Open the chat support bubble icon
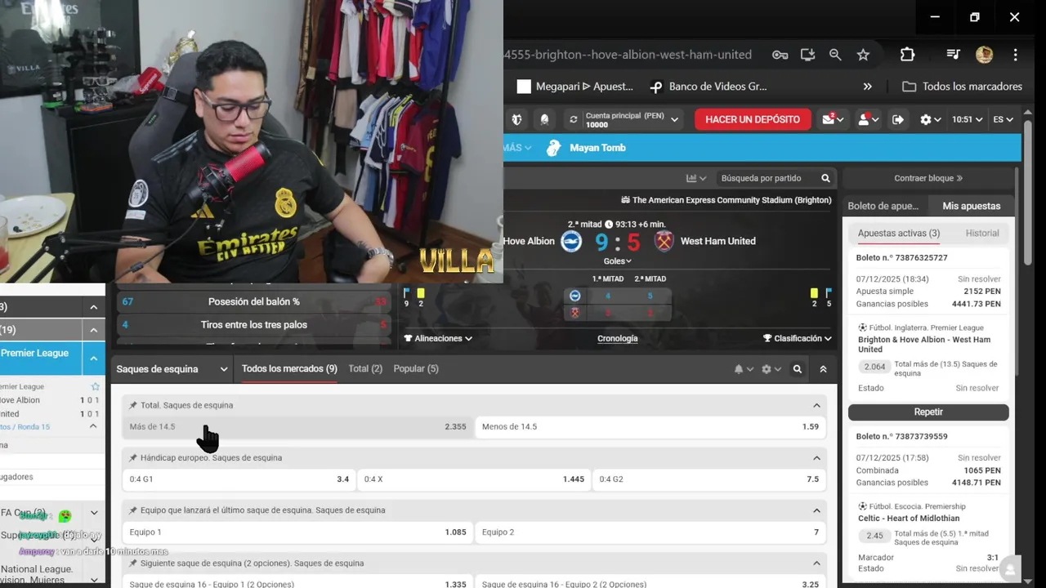Viewport: 1046px width, 588px height. point(1010,568)
